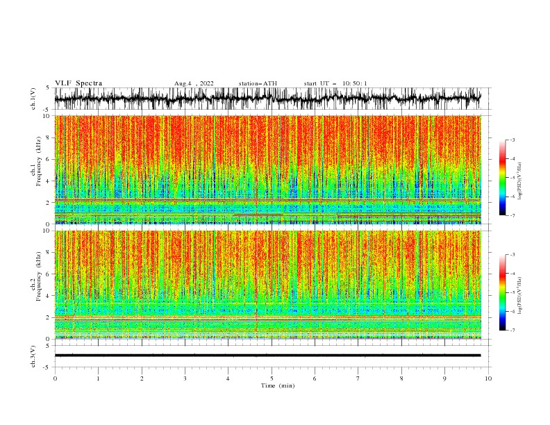This screenshot has height=425, width=550.
Task: Select the "start UT = 10:50: 1" text
Action: (335, 83)
